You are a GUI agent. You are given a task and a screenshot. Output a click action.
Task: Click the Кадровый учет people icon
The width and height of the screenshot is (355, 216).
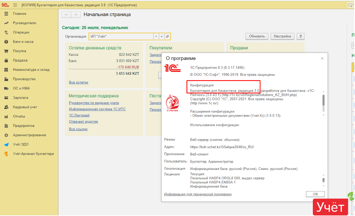pyautogui.click(x=6, y=107)
